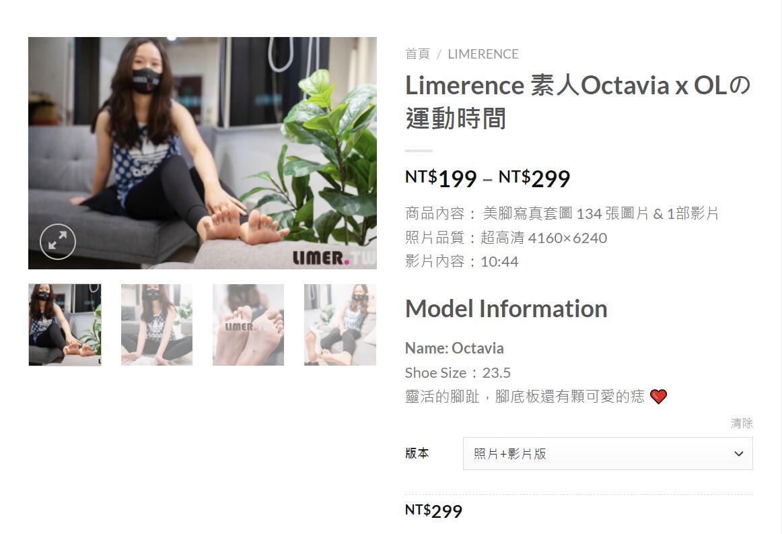Open the LIMERENCE category breadcrumb
Screen dimensions: 782x534
pyautogui.click(x=483, y=54)
